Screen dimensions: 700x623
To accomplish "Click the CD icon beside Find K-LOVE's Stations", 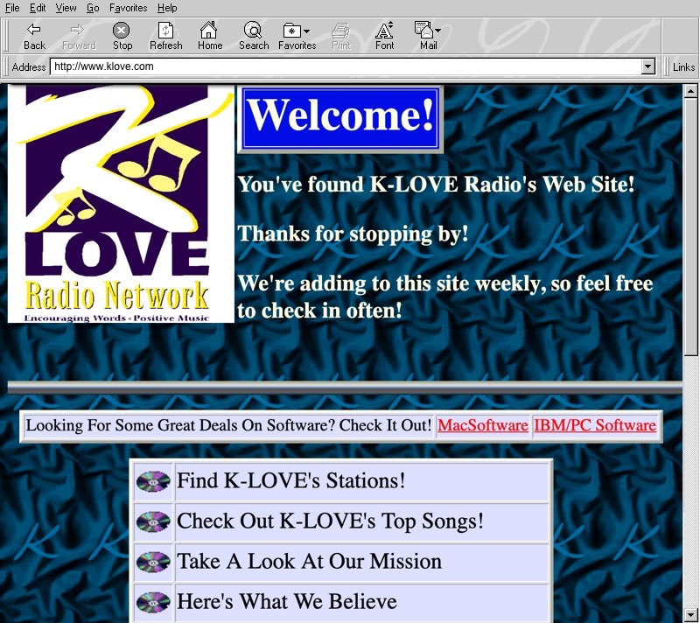I will click(x=153, y=481).
